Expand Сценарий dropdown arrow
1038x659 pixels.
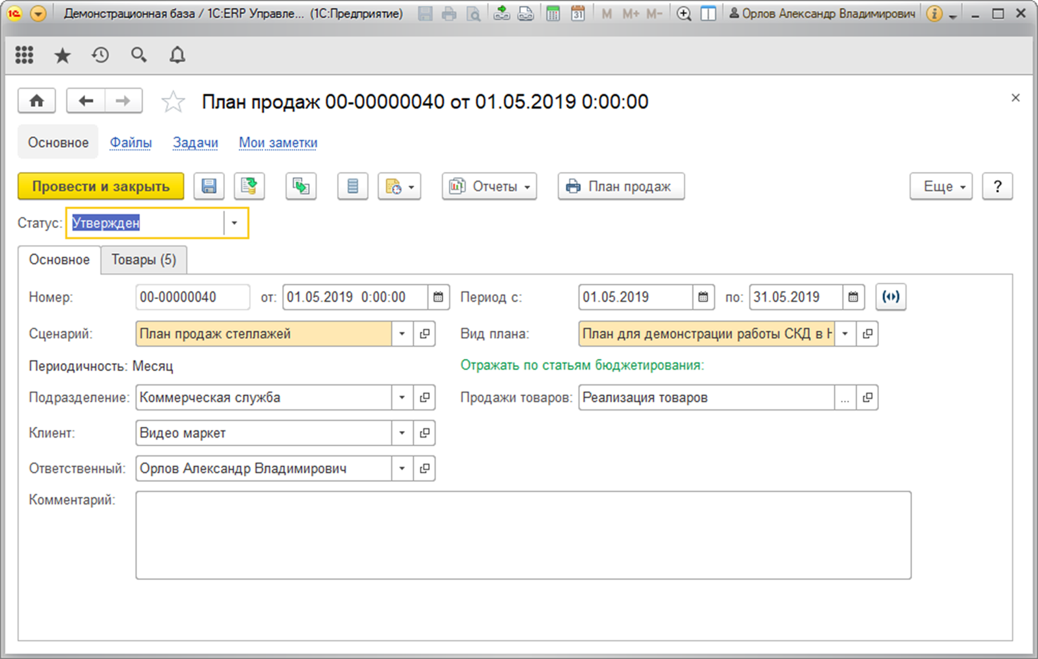click(402, 333)
